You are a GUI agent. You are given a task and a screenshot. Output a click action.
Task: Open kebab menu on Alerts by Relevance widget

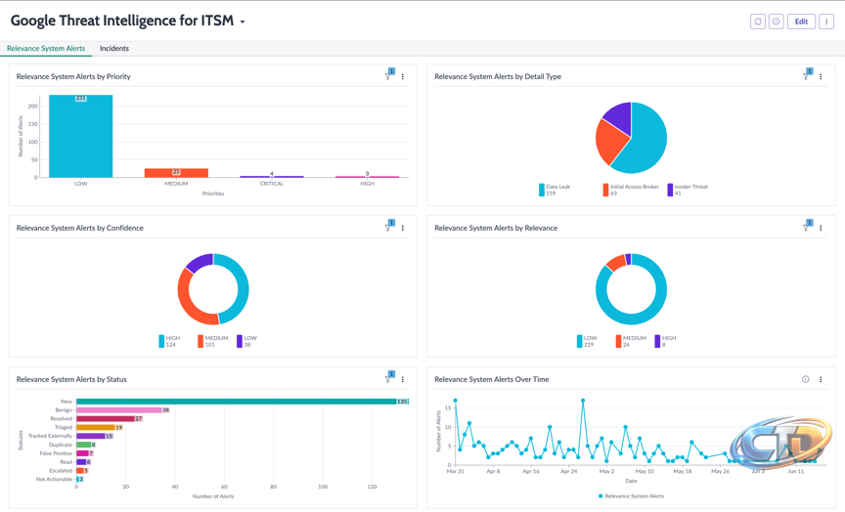coord(821,229)
